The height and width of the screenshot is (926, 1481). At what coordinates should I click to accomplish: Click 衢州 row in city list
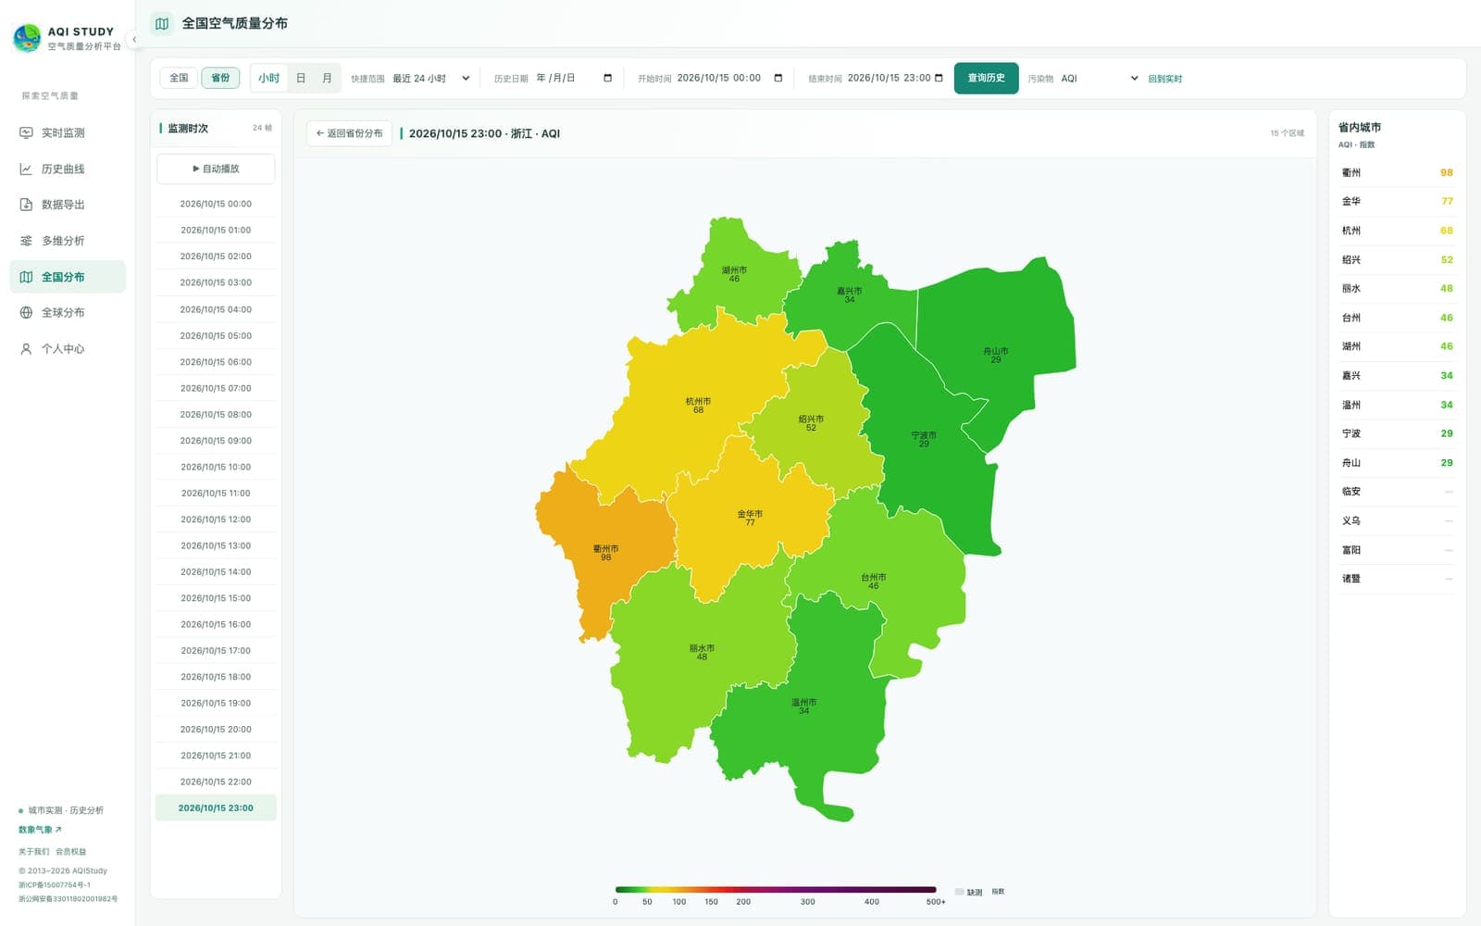[x=1397, y=172]
